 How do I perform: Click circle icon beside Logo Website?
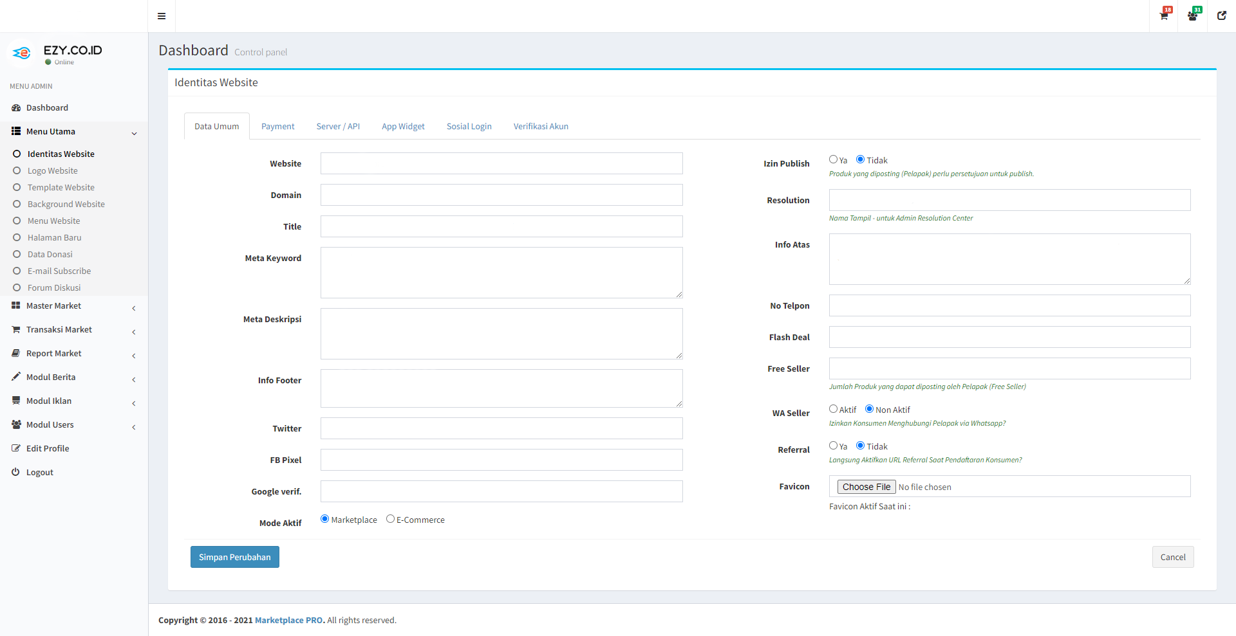(17, 170)
